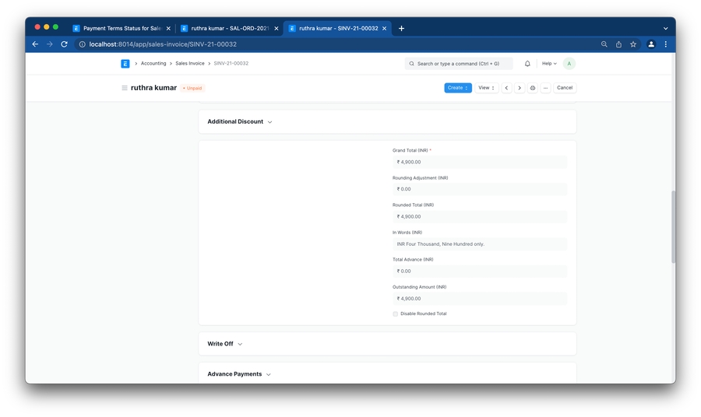701x417 pixels.
Task: Reload the browser page
Action: tap(64, 44)
